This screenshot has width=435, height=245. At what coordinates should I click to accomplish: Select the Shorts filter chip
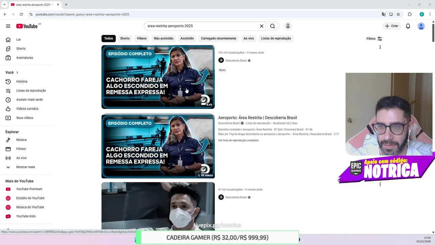point(125,38)
